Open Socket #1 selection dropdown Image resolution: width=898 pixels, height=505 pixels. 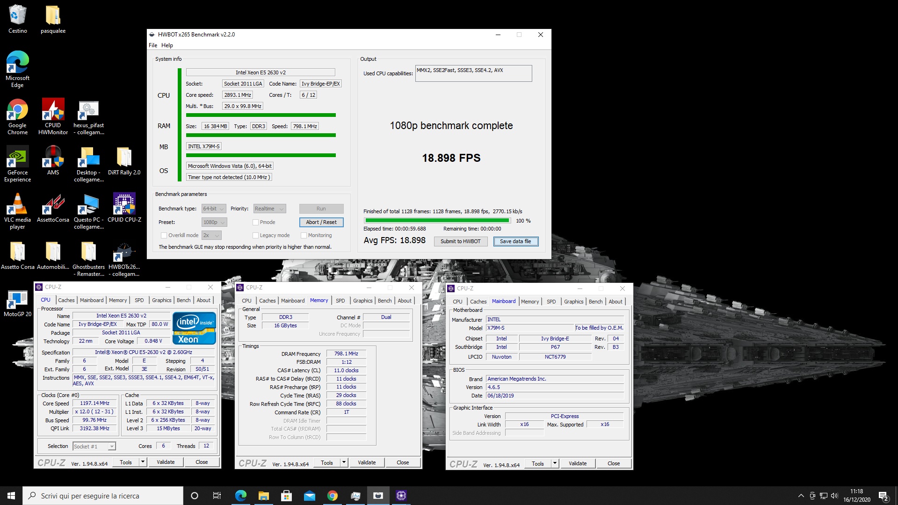[94, 446]
